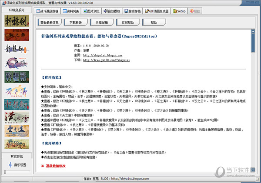The width and height of the screenshot is (261, 183).
Task: Click the app icon in title bar
Action: click(x=4, y=3)
